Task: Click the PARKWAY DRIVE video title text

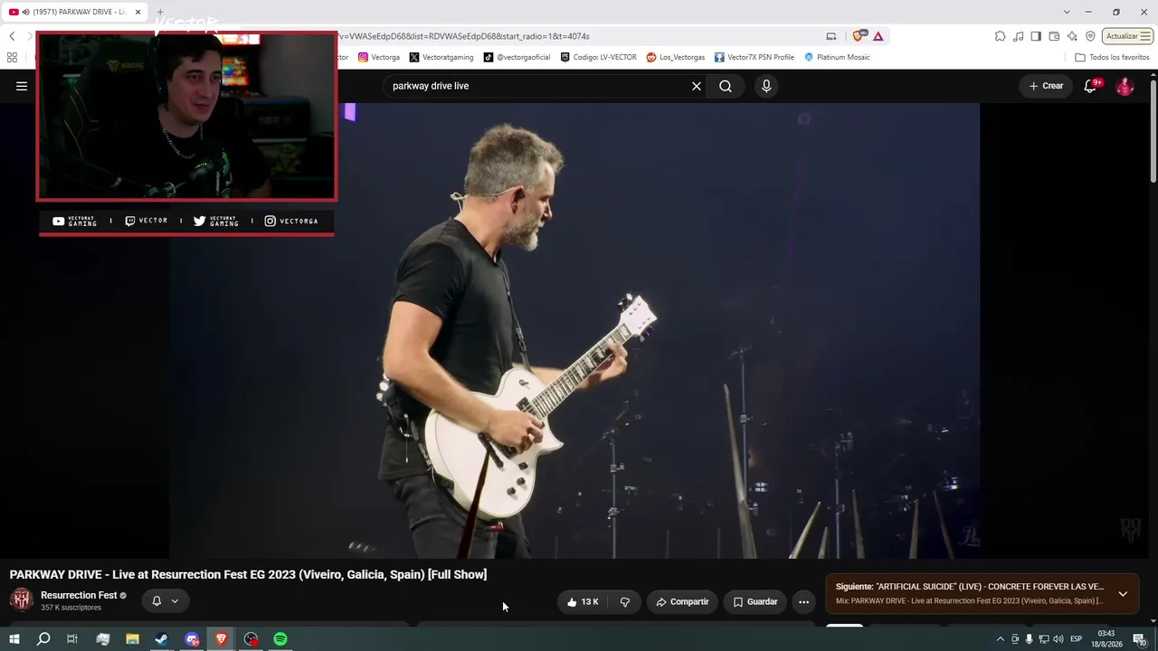Action: click(x=248, y=574)
